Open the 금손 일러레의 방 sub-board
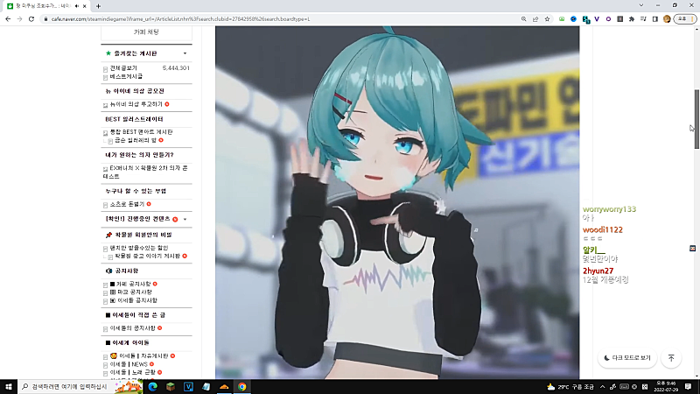 tap(136, 140)
